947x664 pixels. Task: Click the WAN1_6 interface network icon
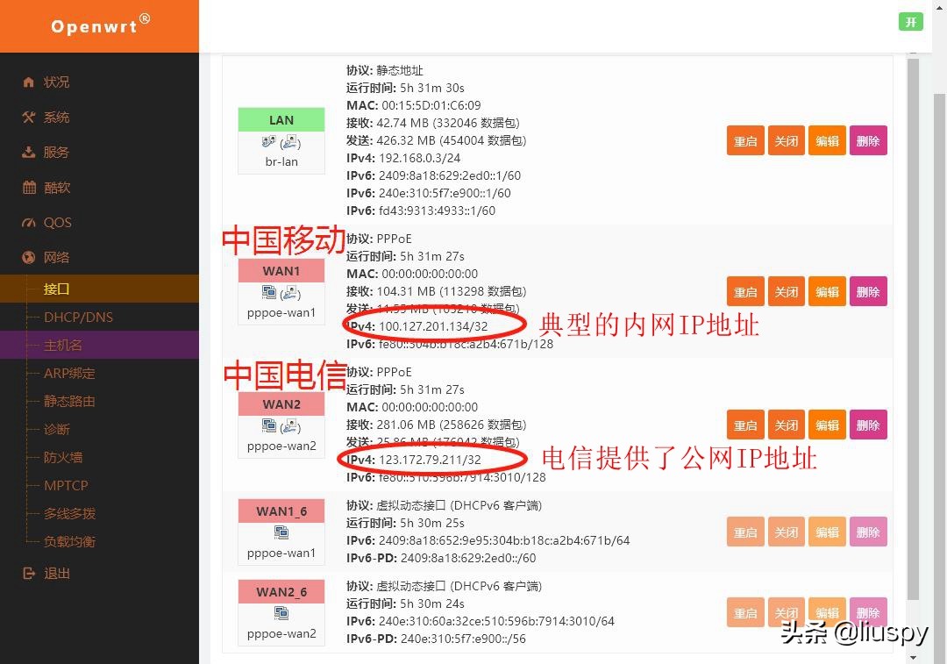click(x=281, y=532)
